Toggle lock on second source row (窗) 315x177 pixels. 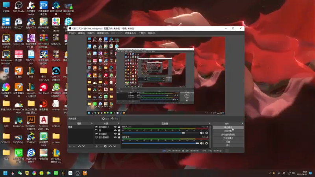tap(119, 130)
